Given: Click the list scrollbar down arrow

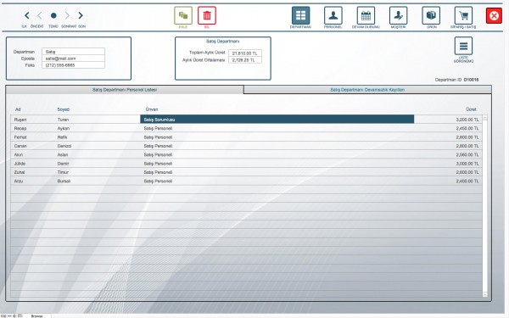Looking at the screenshot, I should [x=485, y=294].
